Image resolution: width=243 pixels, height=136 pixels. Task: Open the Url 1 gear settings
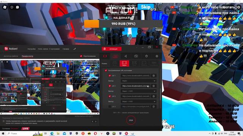pyautogui.click(x=154, y=76)
